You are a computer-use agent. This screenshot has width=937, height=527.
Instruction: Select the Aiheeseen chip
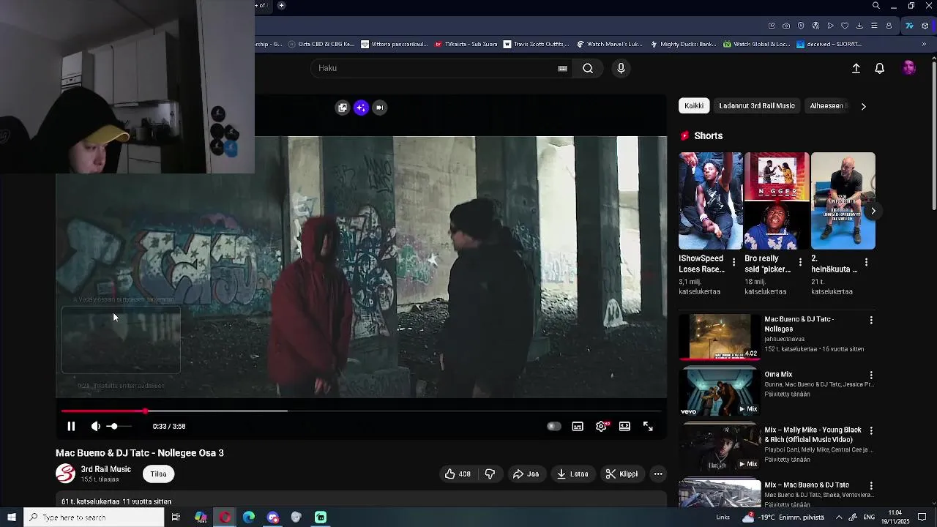tap(828, 106)
